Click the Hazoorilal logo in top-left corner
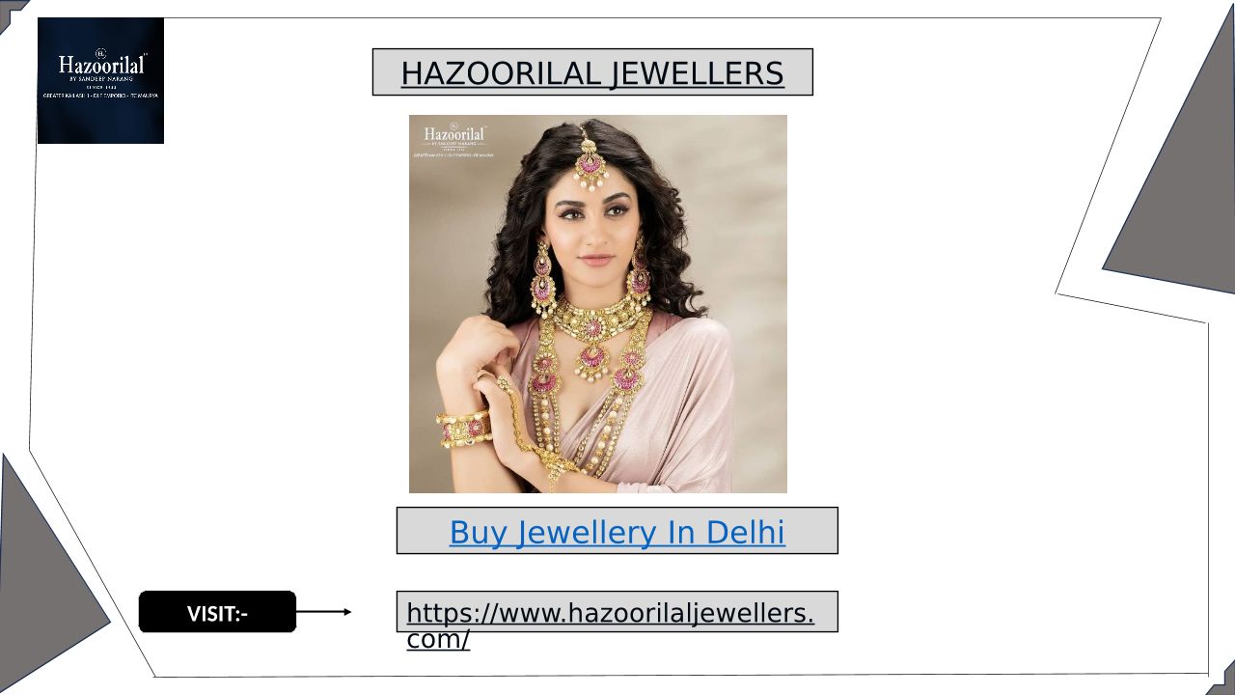 pos(100,80)
